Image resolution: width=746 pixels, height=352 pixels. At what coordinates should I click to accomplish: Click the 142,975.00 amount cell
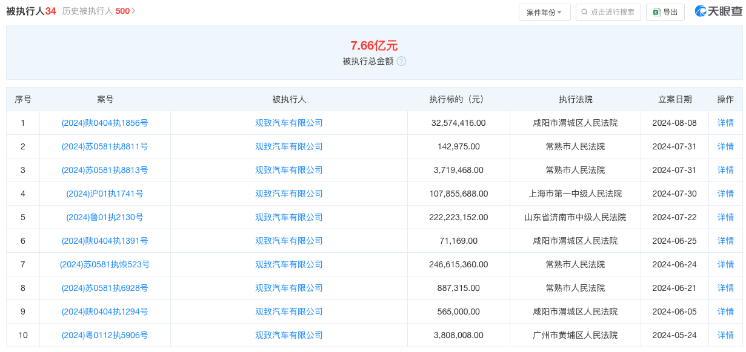point(459,146)
